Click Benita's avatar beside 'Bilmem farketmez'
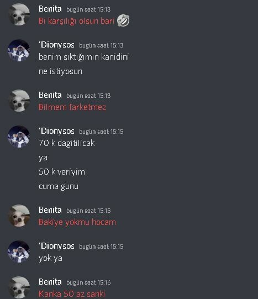Viewport: 258px width, 299px height. (19, 101)
